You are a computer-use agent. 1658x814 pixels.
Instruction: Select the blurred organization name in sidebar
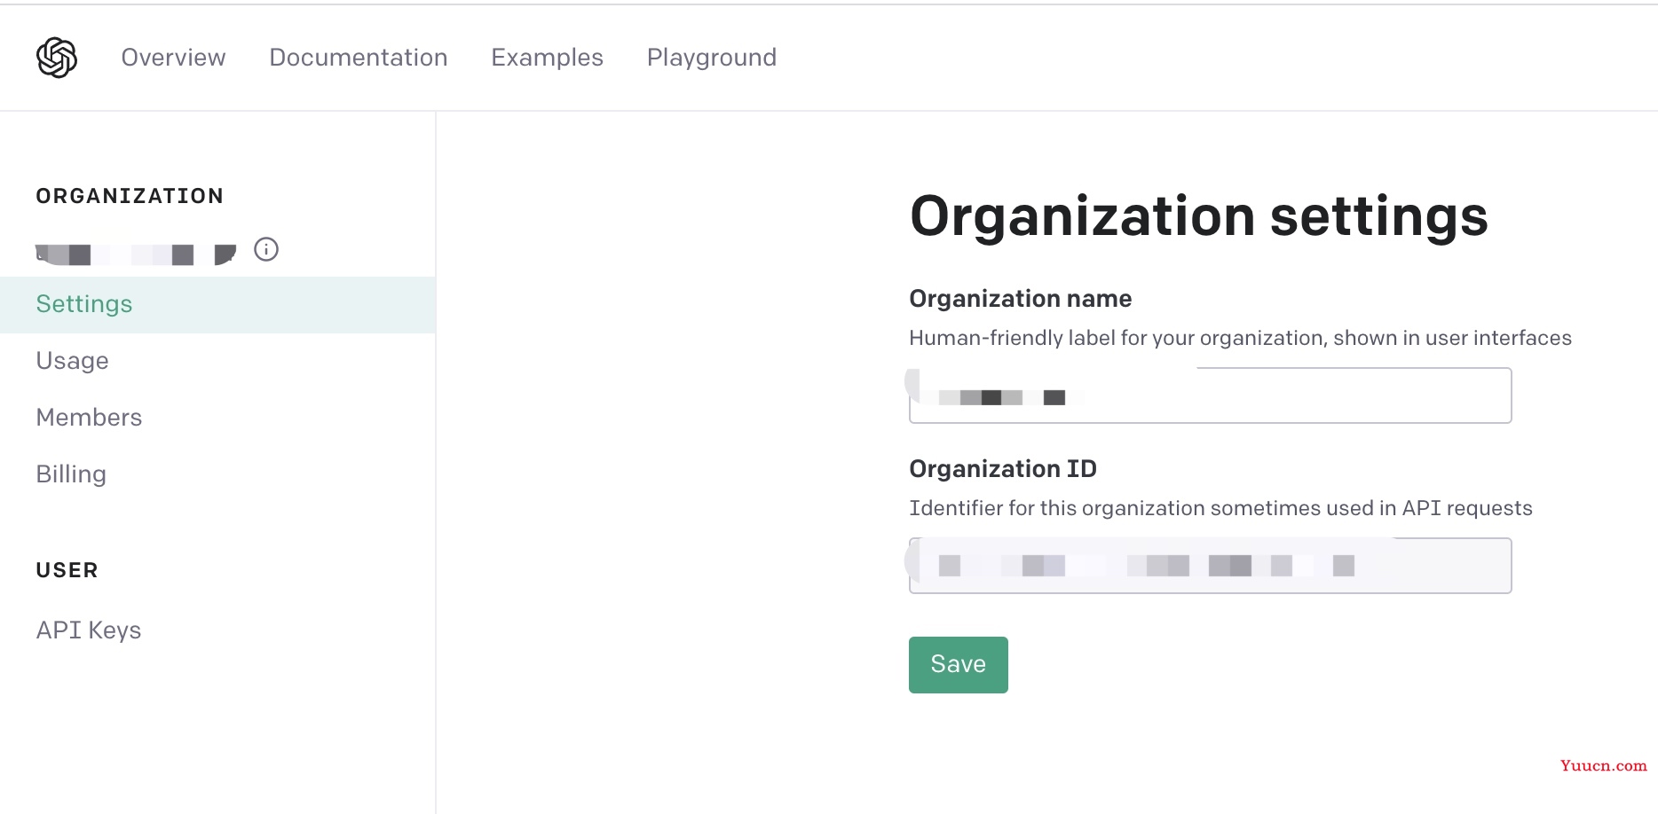coord(135,254)
